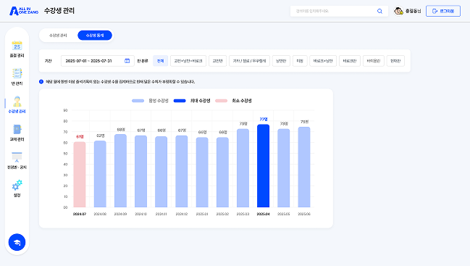Switch to the 수강생 관리 tab
The width and height of the screenshot is (470, 266).
pos(58,36)
